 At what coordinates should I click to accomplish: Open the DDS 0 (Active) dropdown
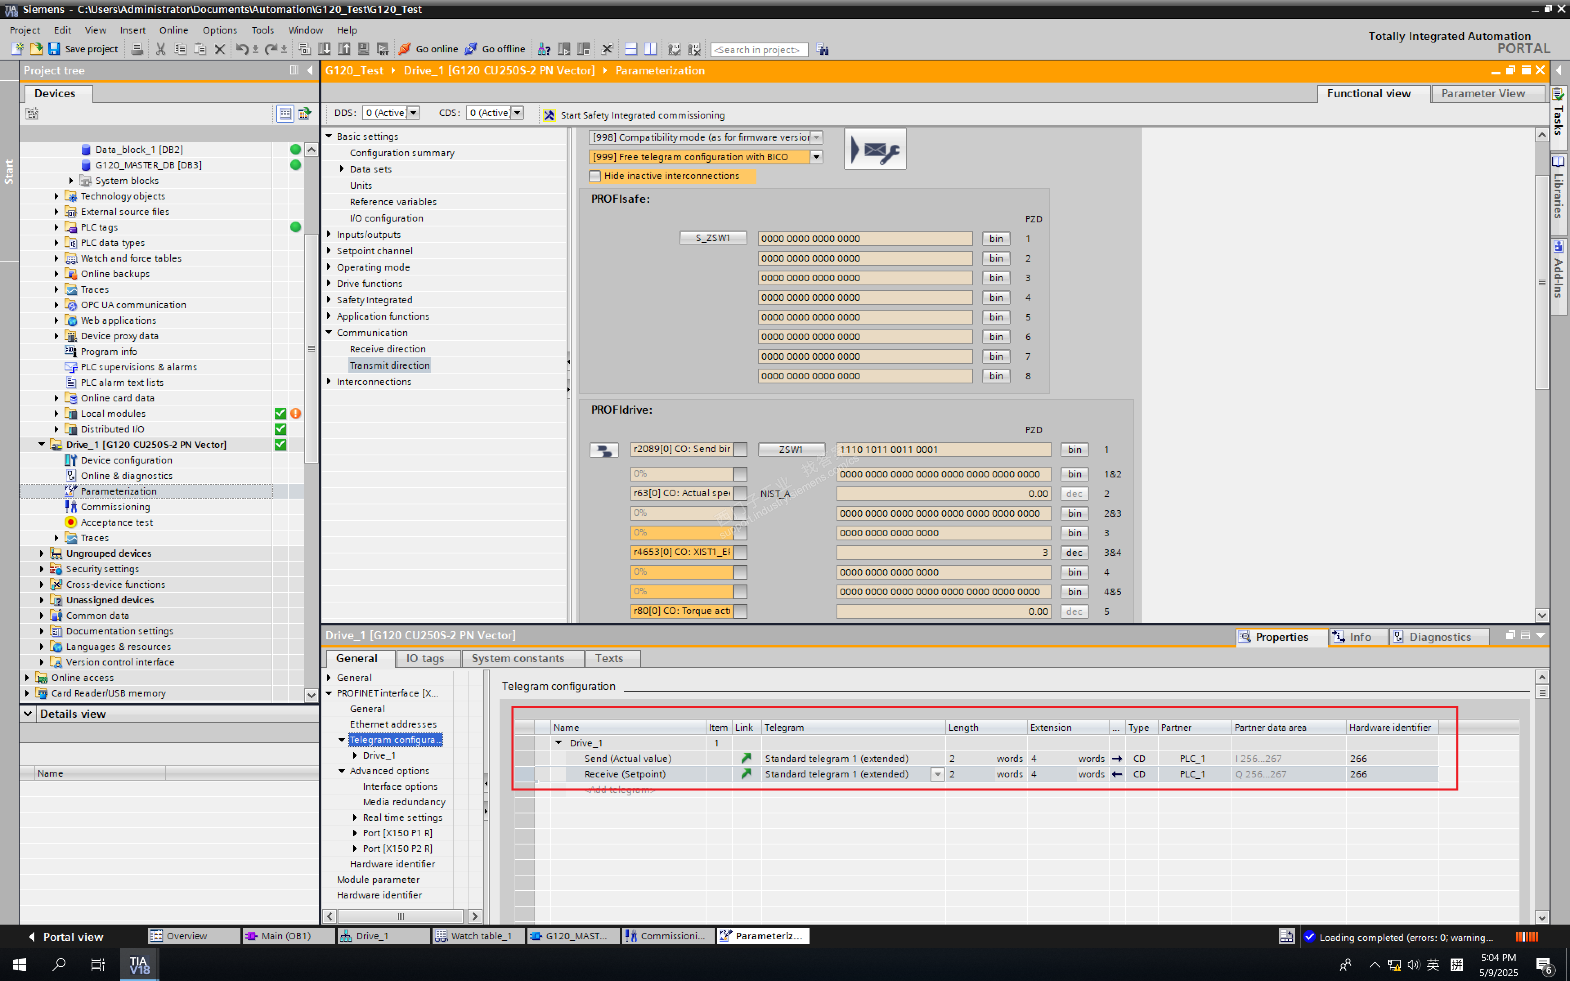click(413, 113)
